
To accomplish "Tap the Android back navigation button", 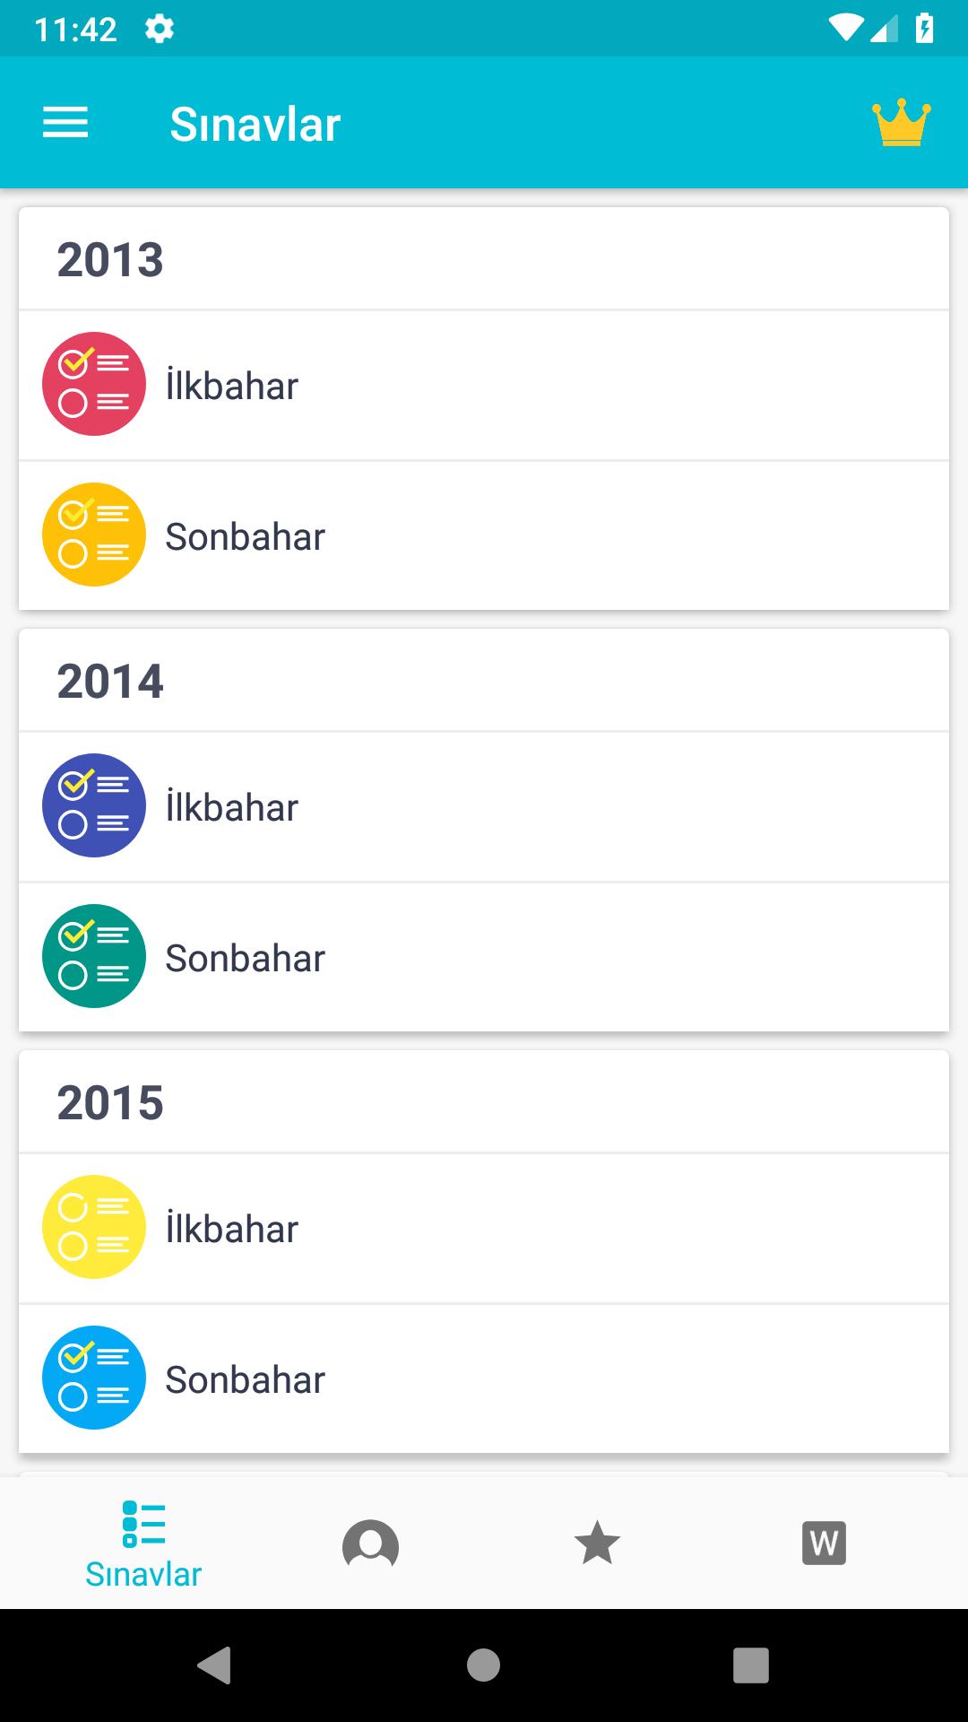I will click(x=214, y=1665).
